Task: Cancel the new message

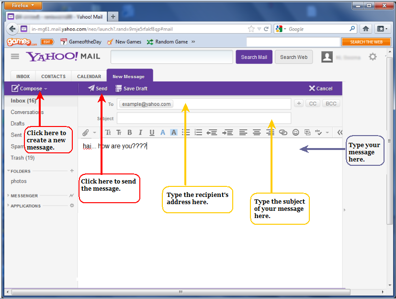Action: click(x=321, y=89)
